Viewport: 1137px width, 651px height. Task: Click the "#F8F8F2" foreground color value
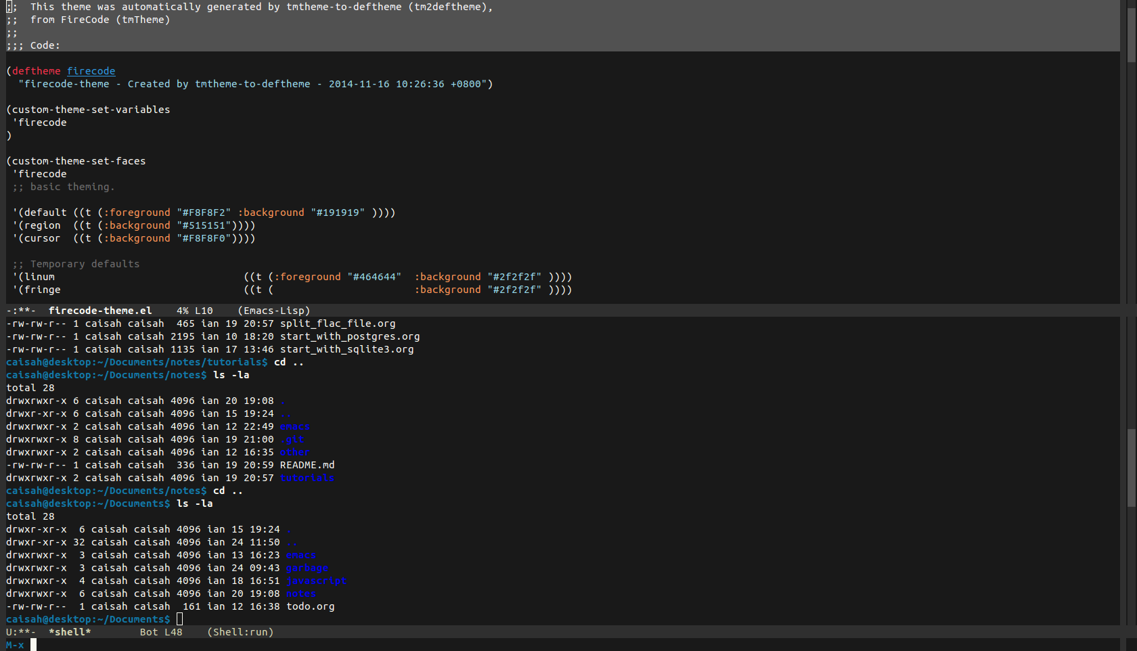coord(204,212)
